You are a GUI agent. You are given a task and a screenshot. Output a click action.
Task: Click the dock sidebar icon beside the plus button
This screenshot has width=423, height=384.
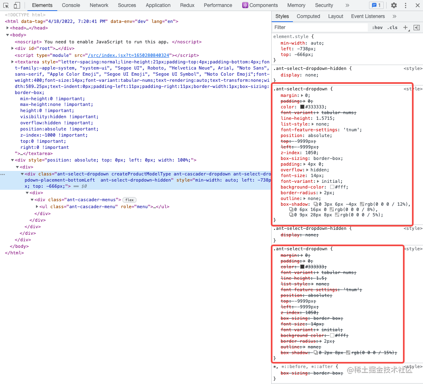click(x=417, y=27)
